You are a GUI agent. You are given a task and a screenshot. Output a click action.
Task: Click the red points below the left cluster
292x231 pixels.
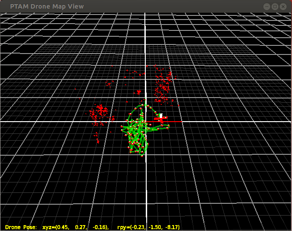97,137
